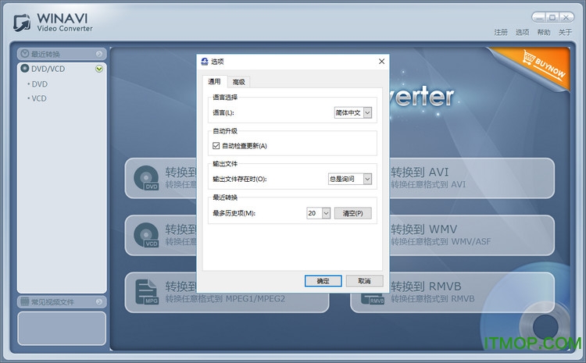Click the DVD/VCD disc icon in sidebar
Viewport: 586px width, 363px height.
coord(25,69)
